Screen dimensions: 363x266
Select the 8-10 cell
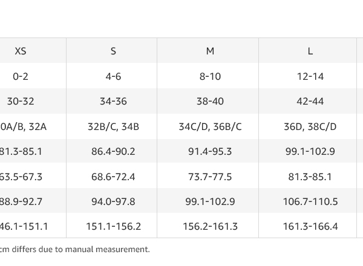pyautogui.click(x=210, y=77)
